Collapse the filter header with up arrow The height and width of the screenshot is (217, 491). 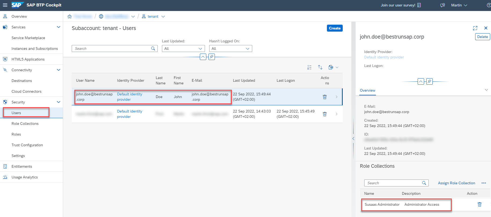coord(203,57)
